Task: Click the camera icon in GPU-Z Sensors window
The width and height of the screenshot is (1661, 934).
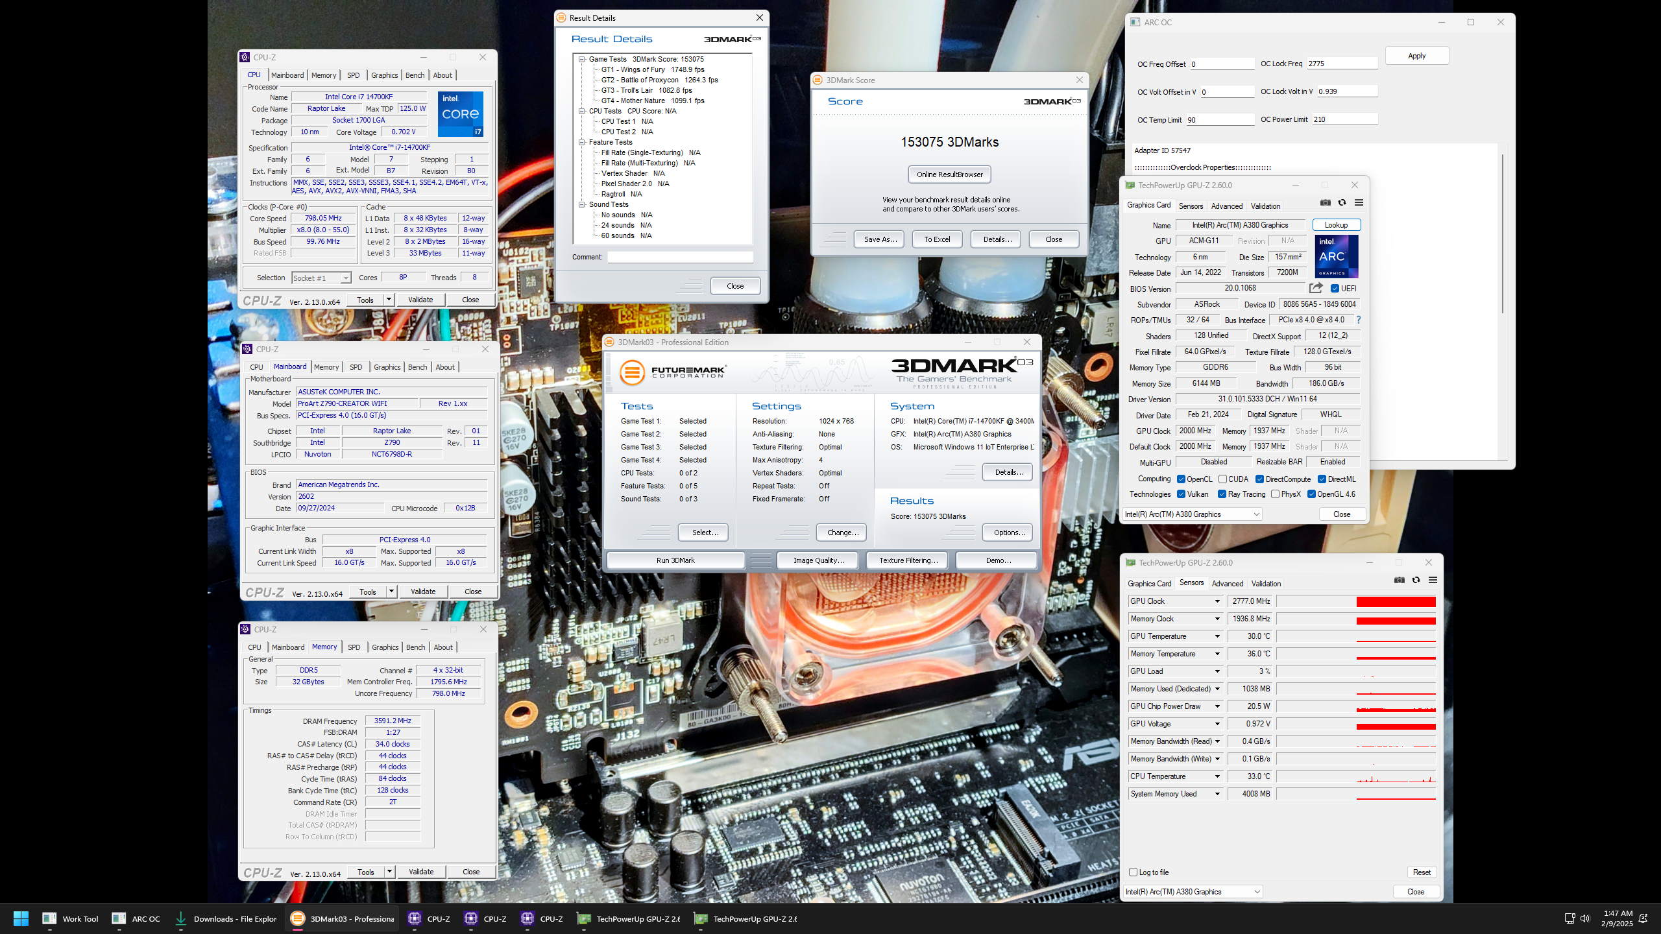Action: [x=1399, y=581]
